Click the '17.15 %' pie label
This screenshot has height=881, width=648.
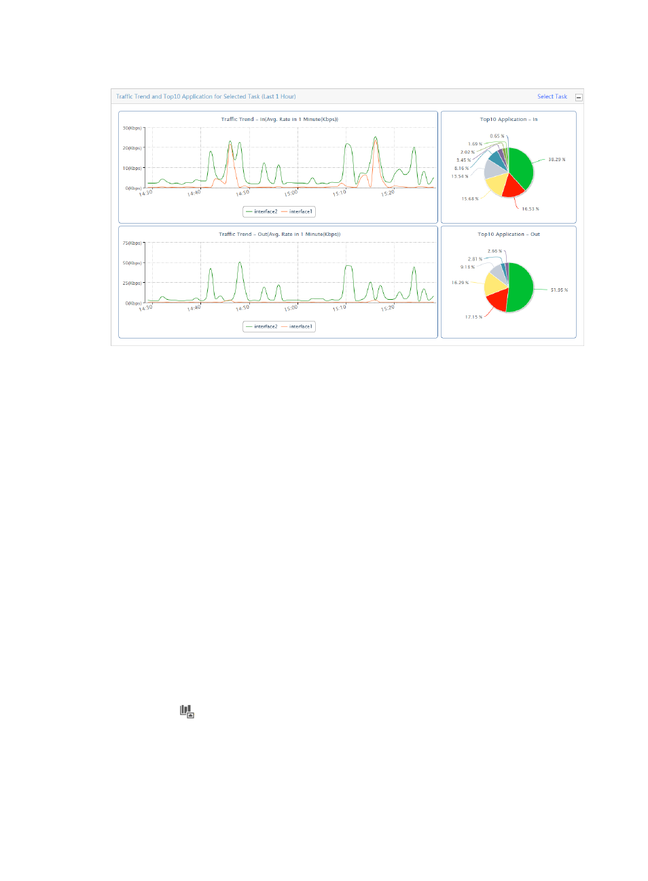pyautogui.click(x=473, y=317)
